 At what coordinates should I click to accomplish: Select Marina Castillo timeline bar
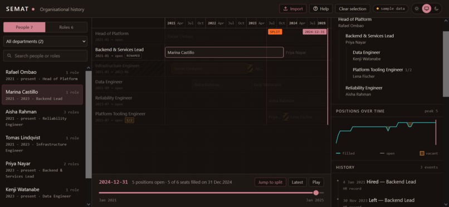tap(224, 53)
